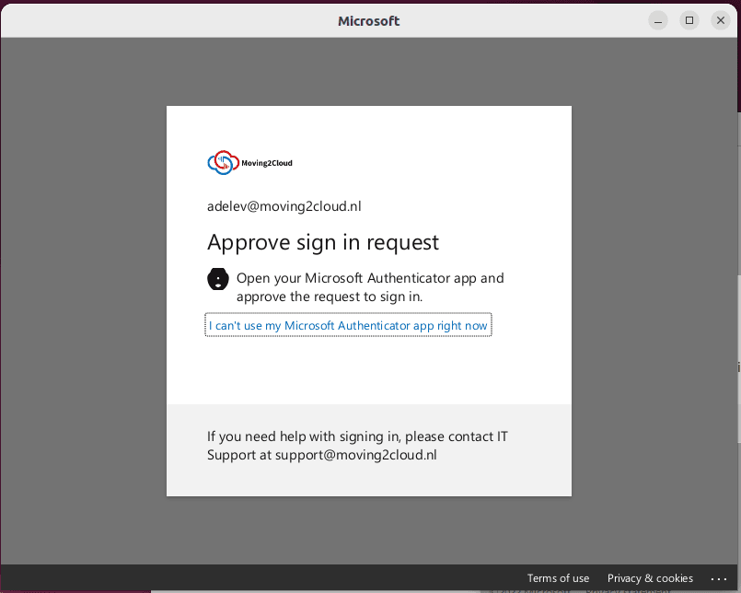
Task: Minimize the Microsoft sign-in window
Action: tap(658, 20)
